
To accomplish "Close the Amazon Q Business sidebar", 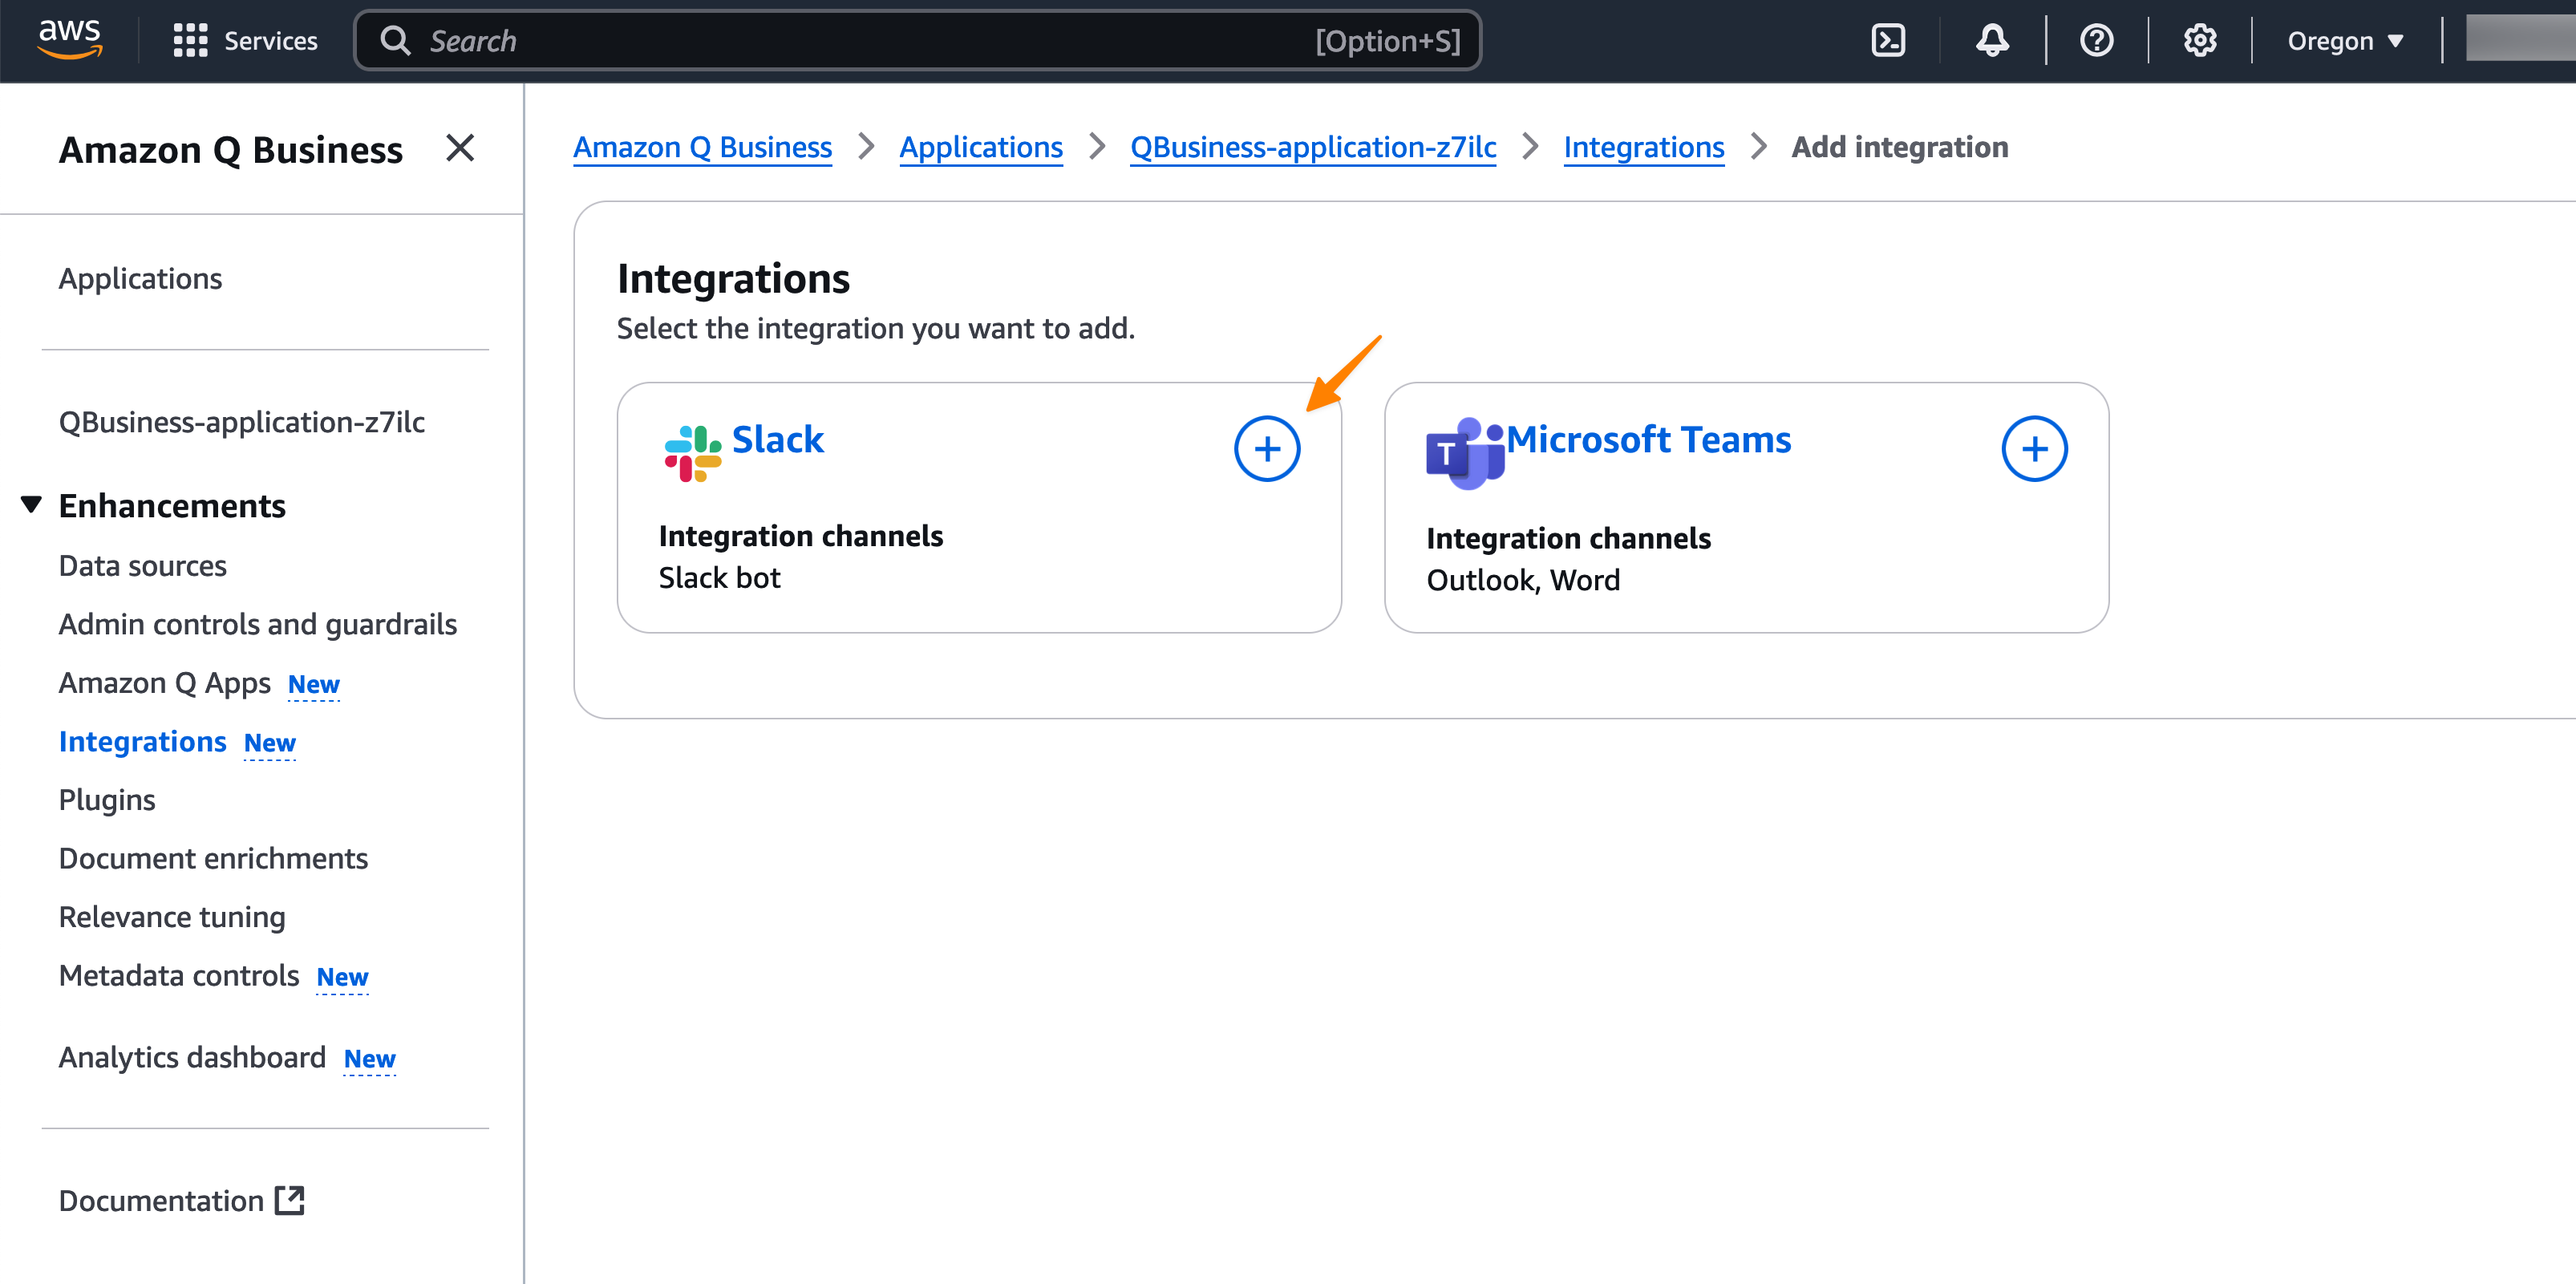I will click(x=459, y=148).
